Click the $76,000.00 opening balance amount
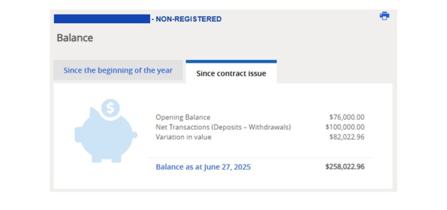 [347, 117]
